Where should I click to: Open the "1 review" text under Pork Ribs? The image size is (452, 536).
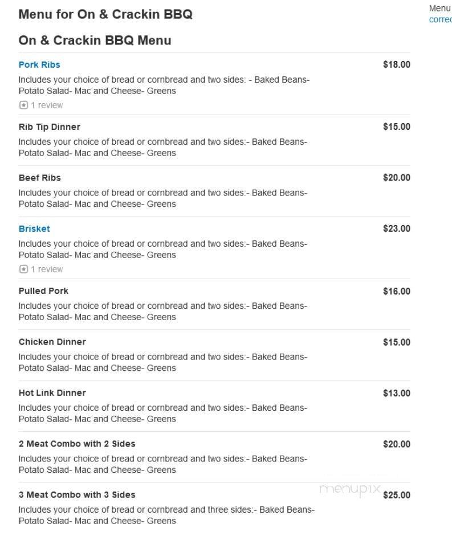pyautogui.click(x=47, y=105)
